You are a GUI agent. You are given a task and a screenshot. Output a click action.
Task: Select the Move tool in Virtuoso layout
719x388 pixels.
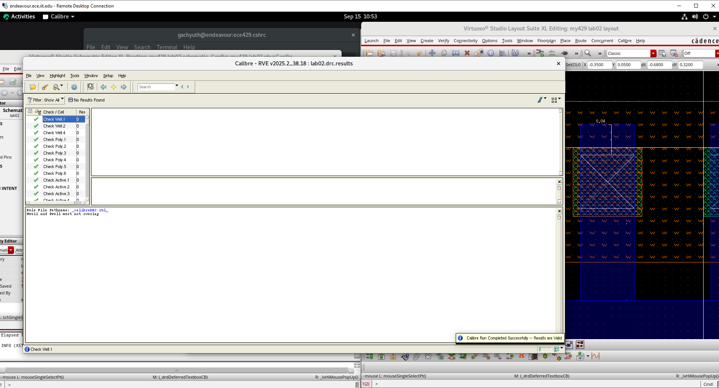tap(432, 53)
